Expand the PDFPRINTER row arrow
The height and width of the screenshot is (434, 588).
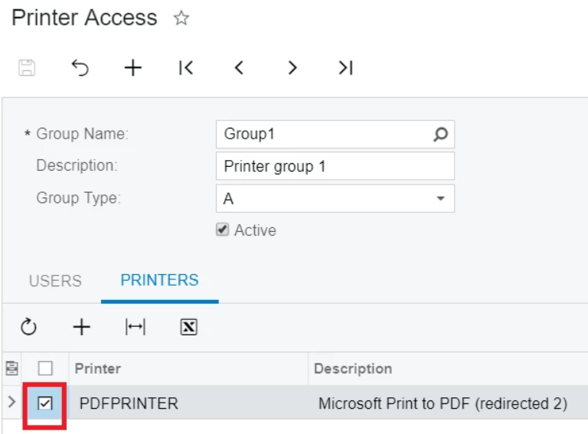point(11,402)
